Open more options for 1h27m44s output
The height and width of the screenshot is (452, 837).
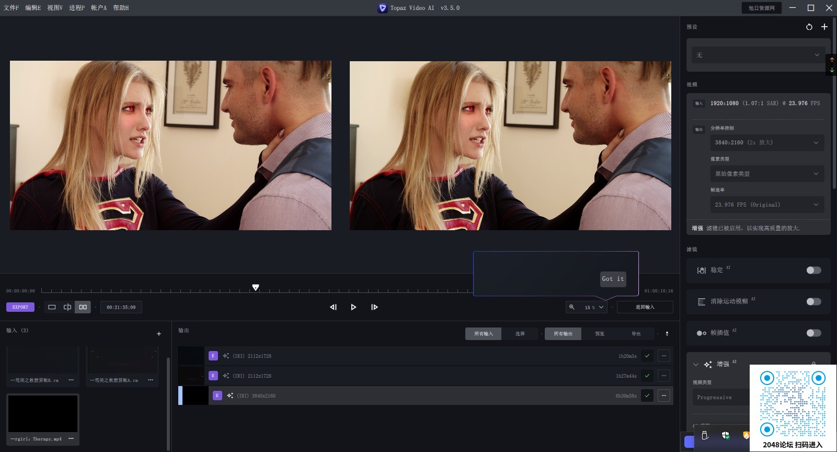pyautogui.click(x=664, y=376)
